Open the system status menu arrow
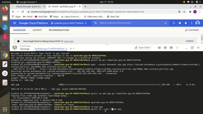 (x=200, y=2)
